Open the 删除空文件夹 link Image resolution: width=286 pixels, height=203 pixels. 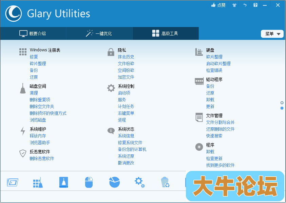tap(42, 106)
